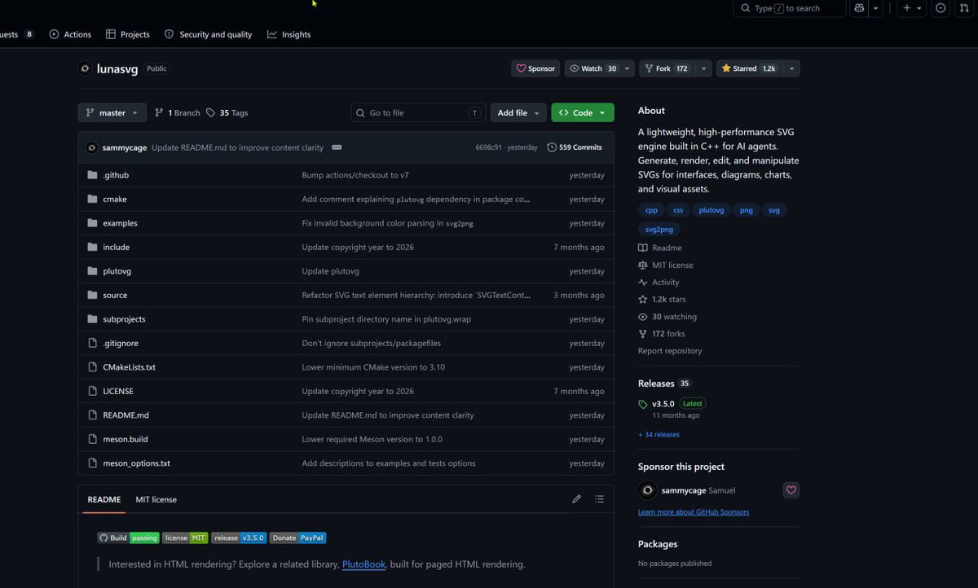
Task: Expand the Fork options dropdown arrow
Action: point(703,68)
